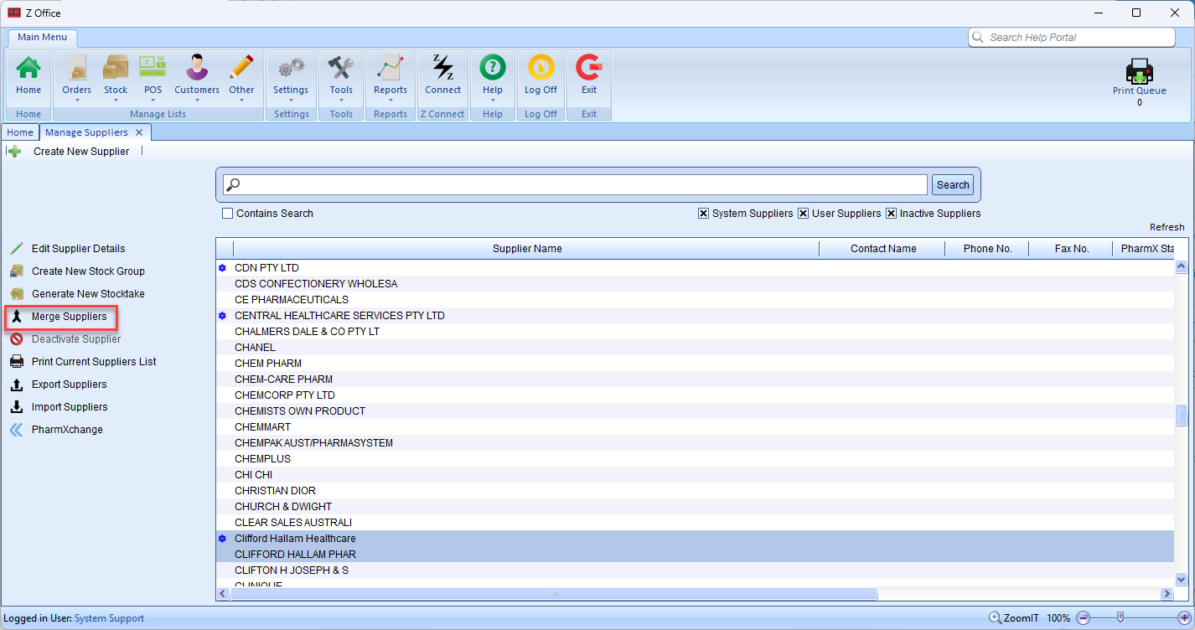Open the Help ribbon menu
This screenshot has height=630, width=1195.
pos(493,77)
